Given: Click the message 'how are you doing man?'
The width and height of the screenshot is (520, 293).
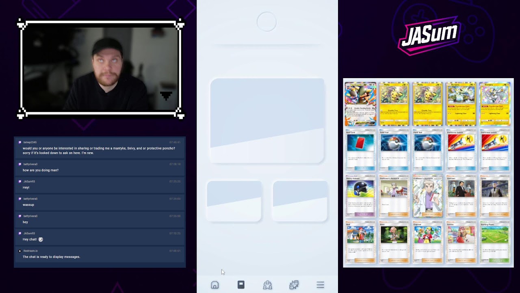Looking at the screenshot, I should (41, 170).
